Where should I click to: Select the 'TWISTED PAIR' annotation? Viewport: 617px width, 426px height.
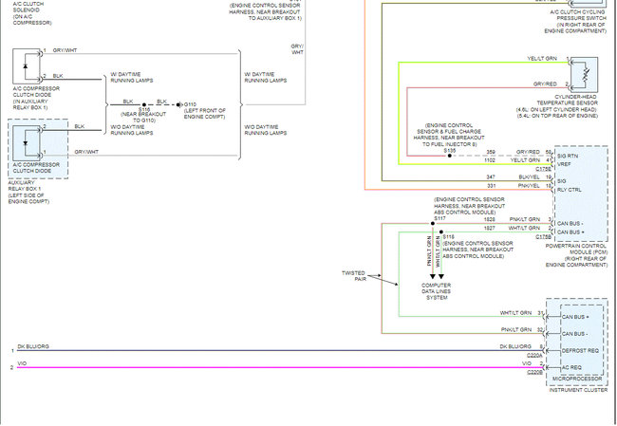354,276
